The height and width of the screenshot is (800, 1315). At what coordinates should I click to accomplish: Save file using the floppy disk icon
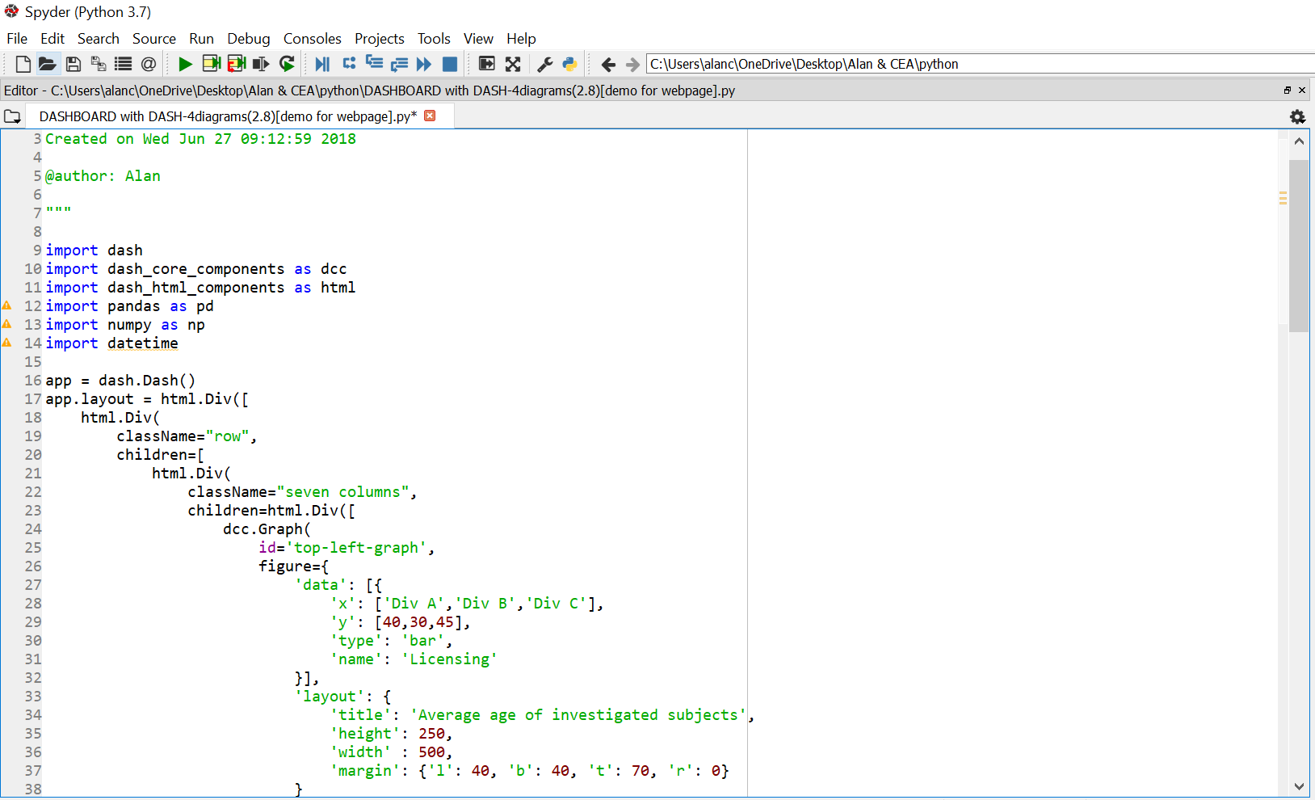(x=73, y=64)
